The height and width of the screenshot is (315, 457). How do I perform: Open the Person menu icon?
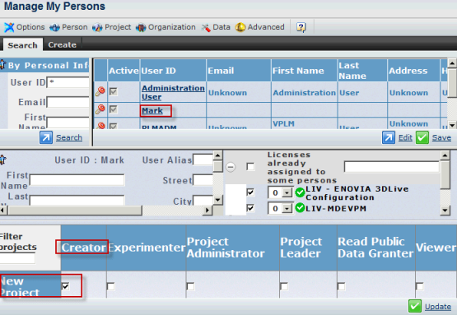(54, 27)
